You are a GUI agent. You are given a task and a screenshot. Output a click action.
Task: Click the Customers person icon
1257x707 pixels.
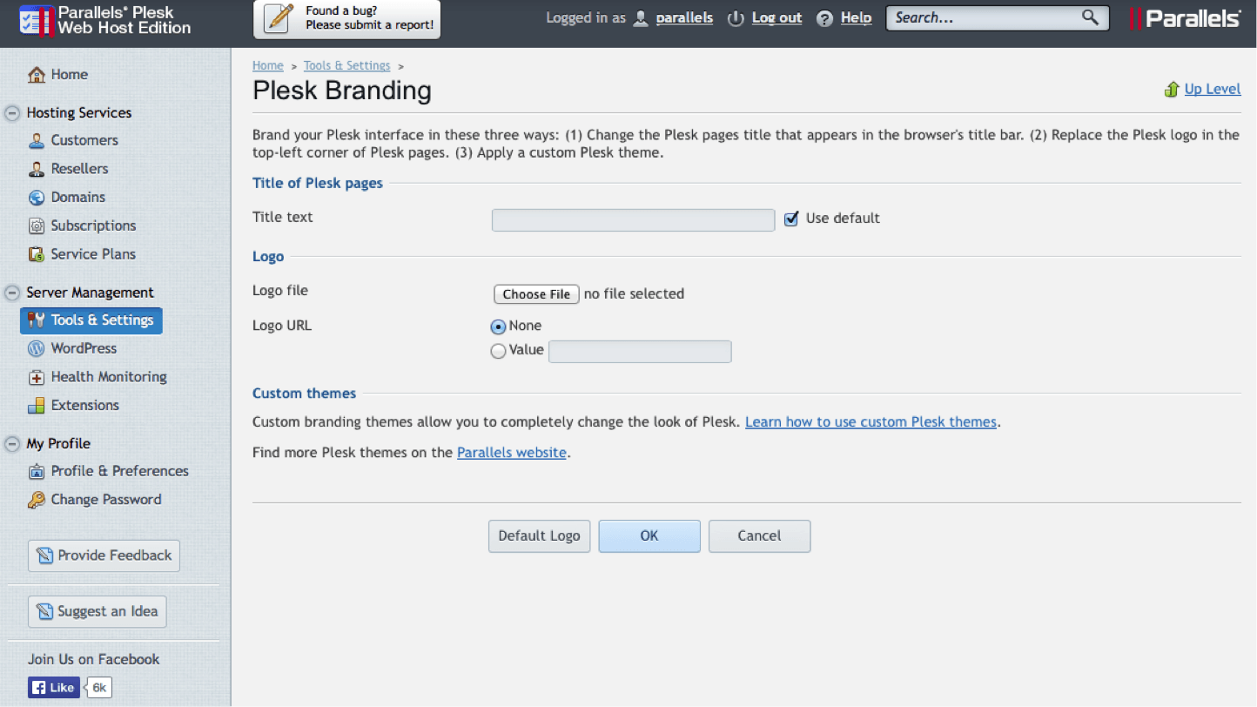pyautogui.click(x=37, y=140)
